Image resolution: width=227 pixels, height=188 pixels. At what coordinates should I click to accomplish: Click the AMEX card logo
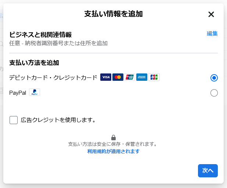[142, 77]
